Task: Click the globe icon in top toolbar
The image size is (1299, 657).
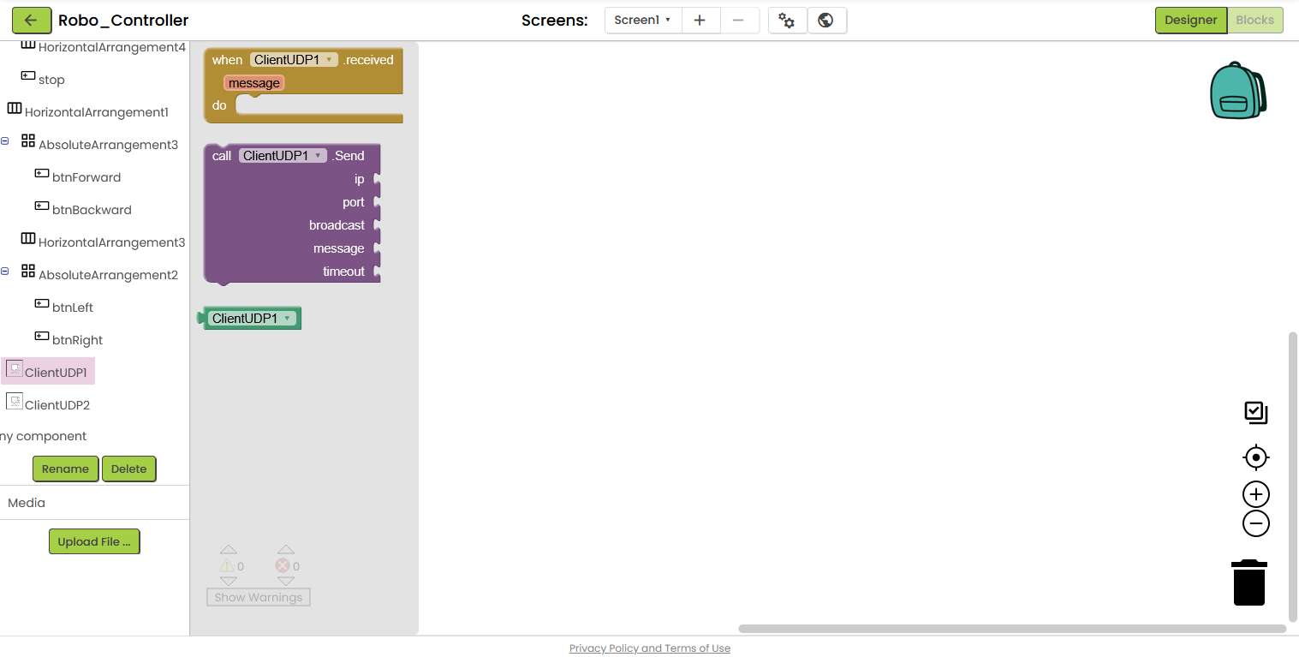Action: tap(826, 21)
